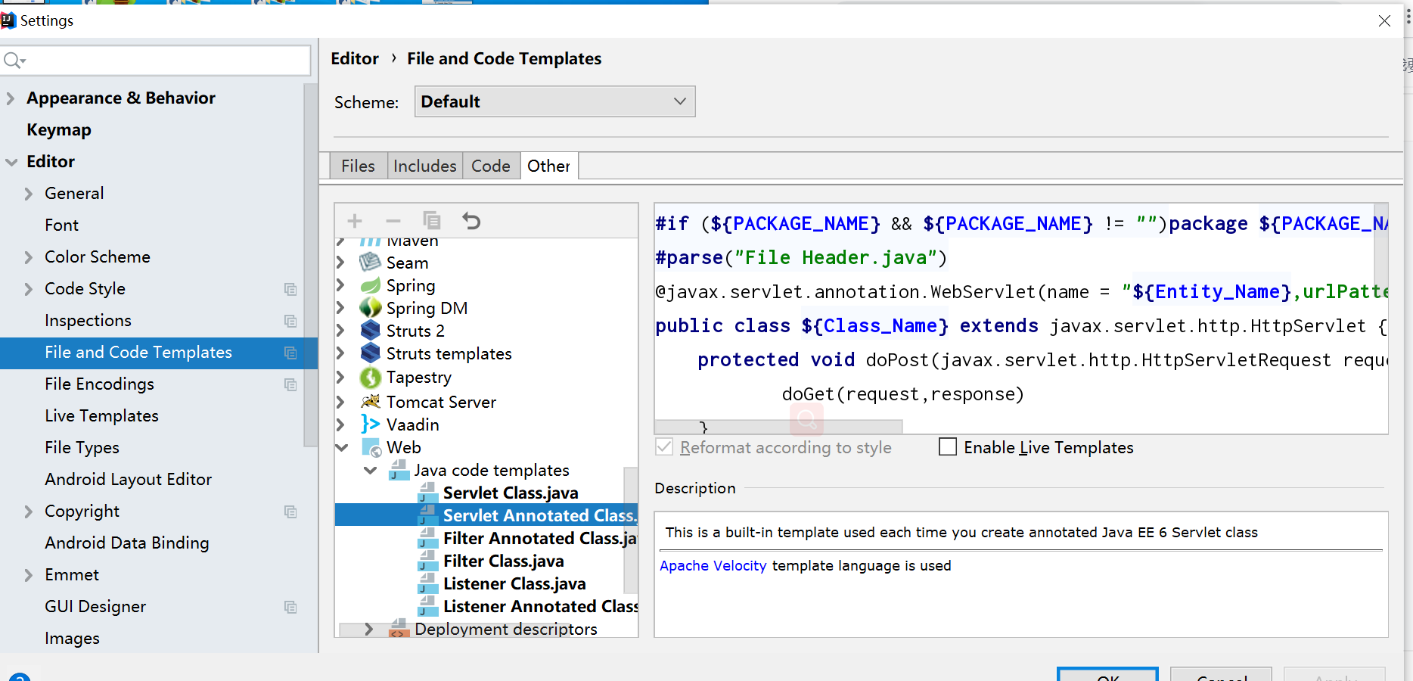Click the Listener Class.java file icon

[x=428, y=583]
